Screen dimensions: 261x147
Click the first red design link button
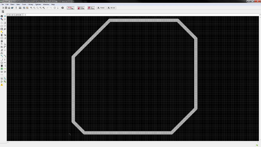(70, 8)
